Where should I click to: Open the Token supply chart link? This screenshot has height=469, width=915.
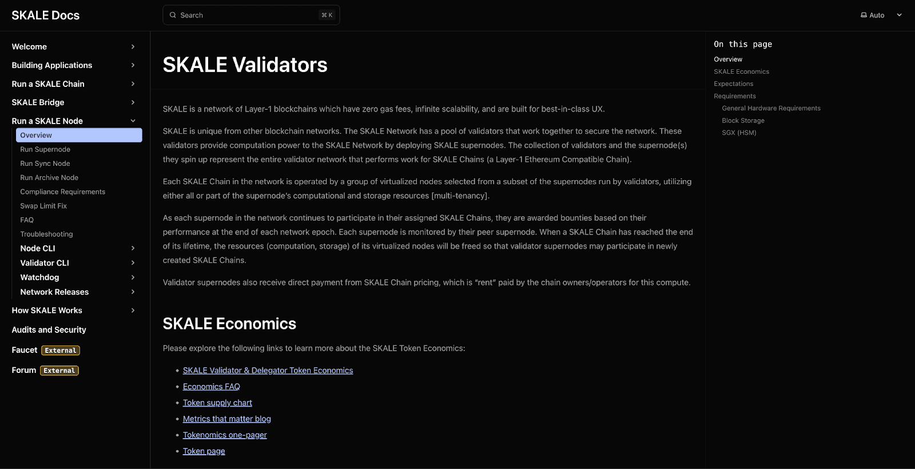[x=217, y=403]
